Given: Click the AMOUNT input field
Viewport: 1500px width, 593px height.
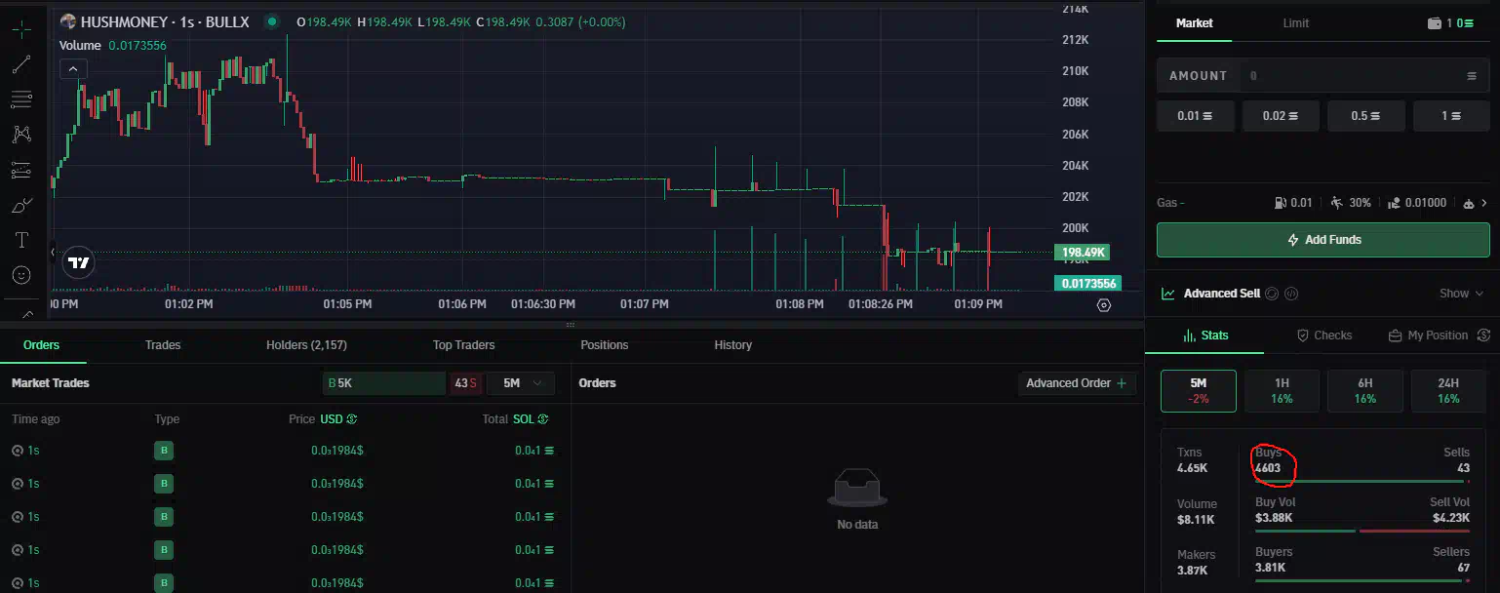Looking at the screenshot, I should pos(1323,76).
